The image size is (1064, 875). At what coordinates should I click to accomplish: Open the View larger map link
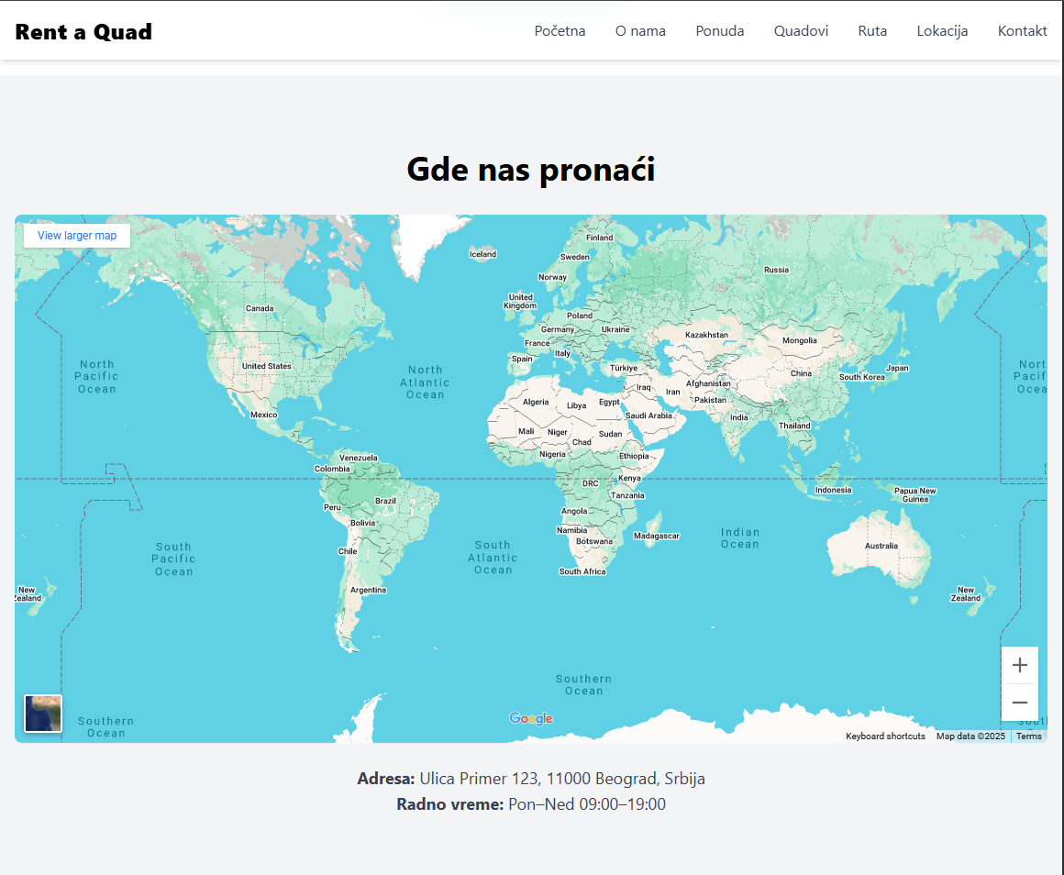tap(77, 236)
